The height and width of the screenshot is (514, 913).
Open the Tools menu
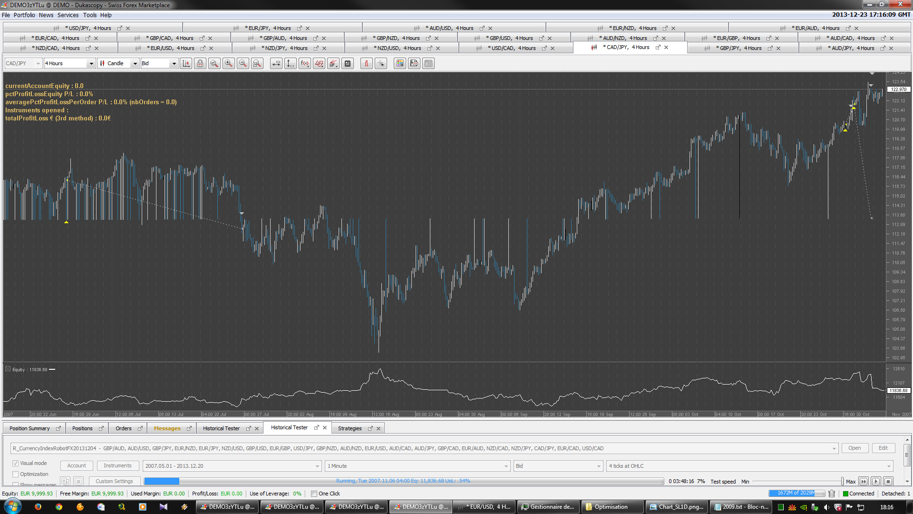tap(90, 15)
